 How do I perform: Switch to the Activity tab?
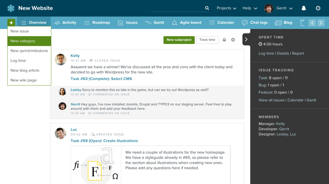(x=65, y=23)
